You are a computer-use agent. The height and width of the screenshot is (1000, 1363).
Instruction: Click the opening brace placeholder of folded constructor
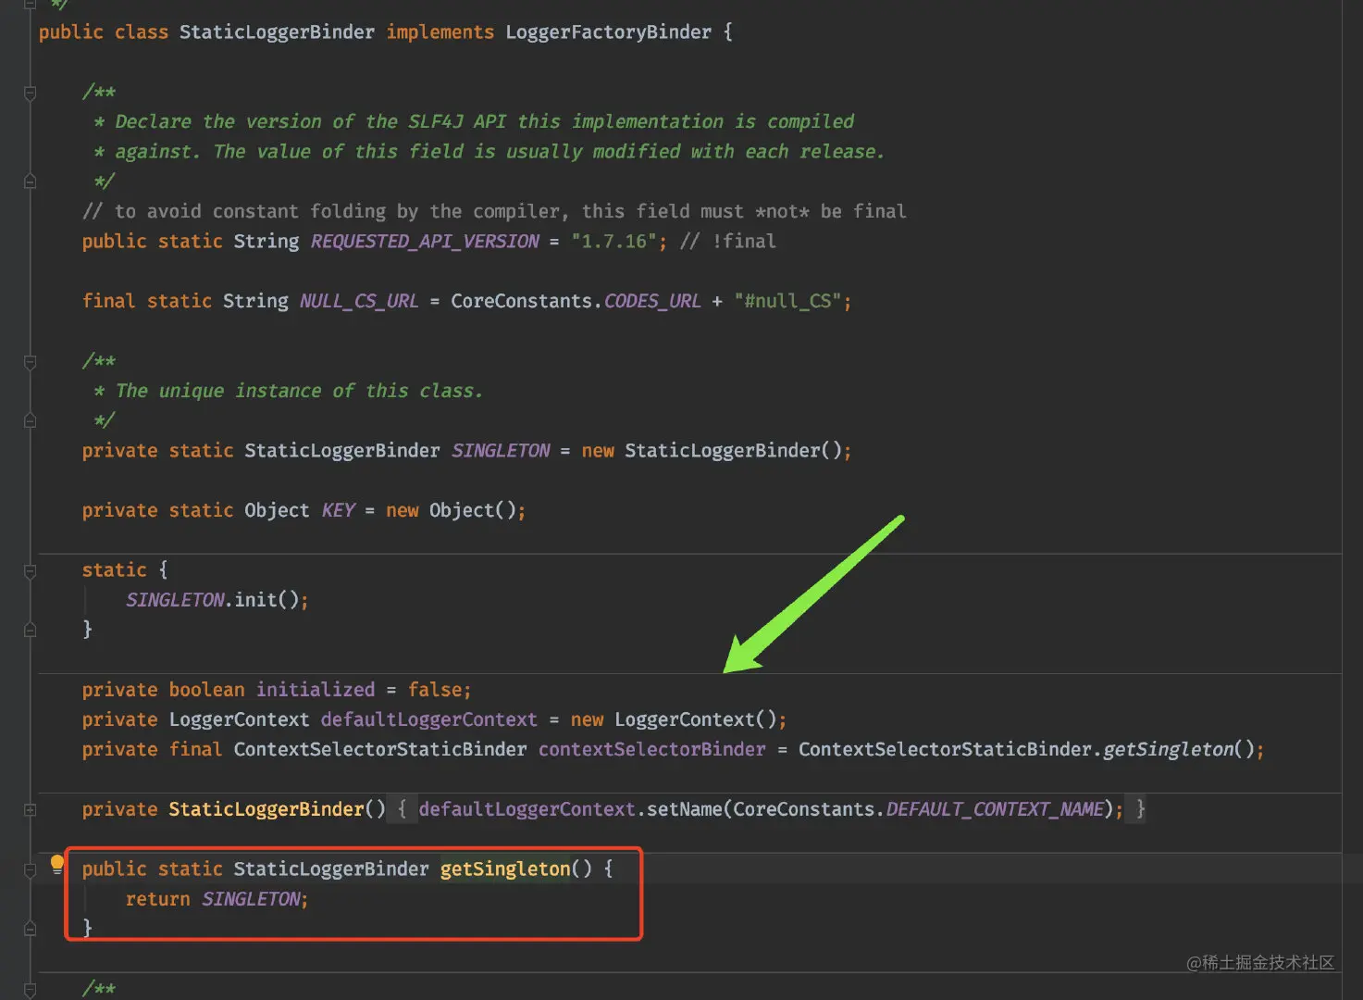[402, 810]
